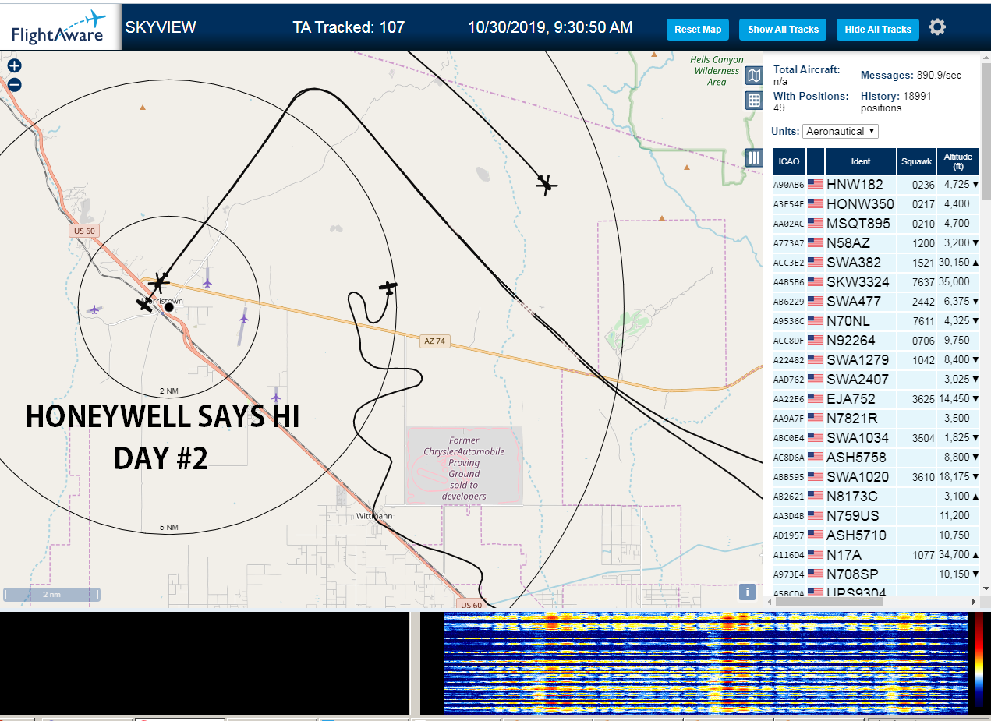991x721 pixels.
Task: Click the scroll-right arrow of table scrollbar
Action: [x=973, y=602]
